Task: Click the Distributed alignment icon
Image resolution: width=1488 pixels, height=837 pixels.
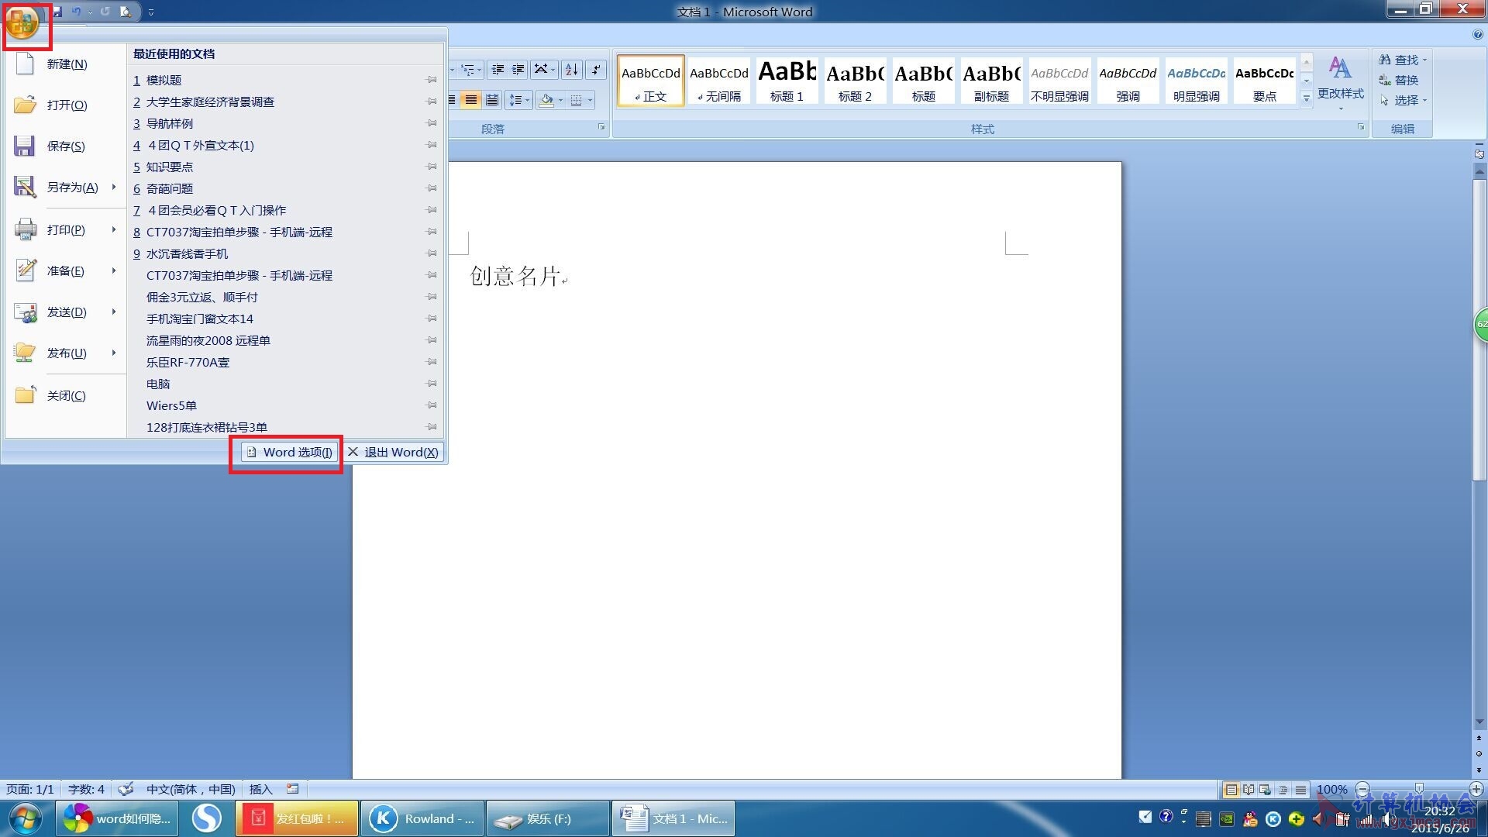Action: click(492, 101)
